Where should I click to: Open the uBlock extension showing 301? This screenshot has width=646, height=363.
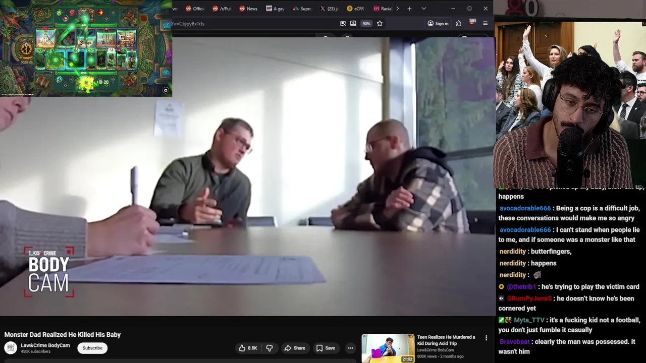tap(472, 23)
